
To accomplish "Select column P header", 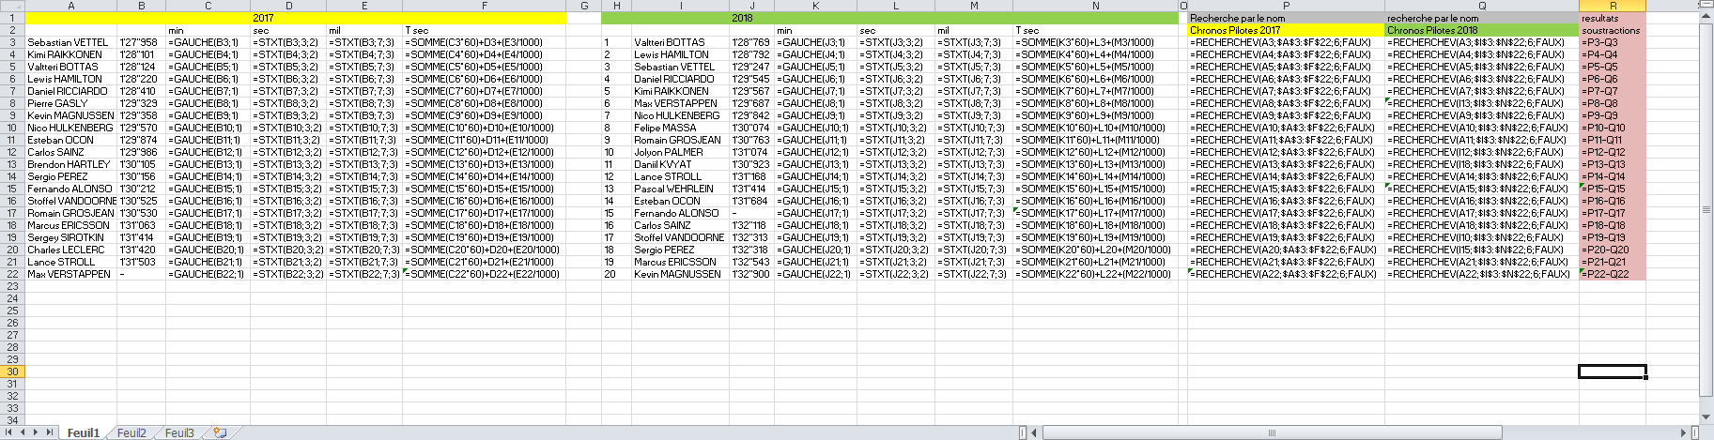I will click(1287, 6).
